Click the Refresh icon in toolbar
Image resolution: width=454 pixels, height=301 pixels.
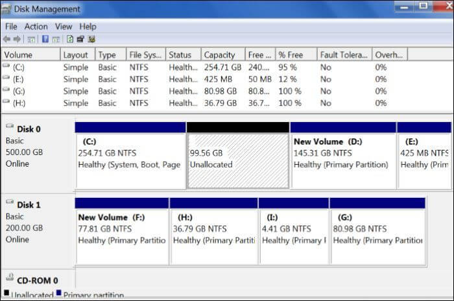click(x=69, y=39)
